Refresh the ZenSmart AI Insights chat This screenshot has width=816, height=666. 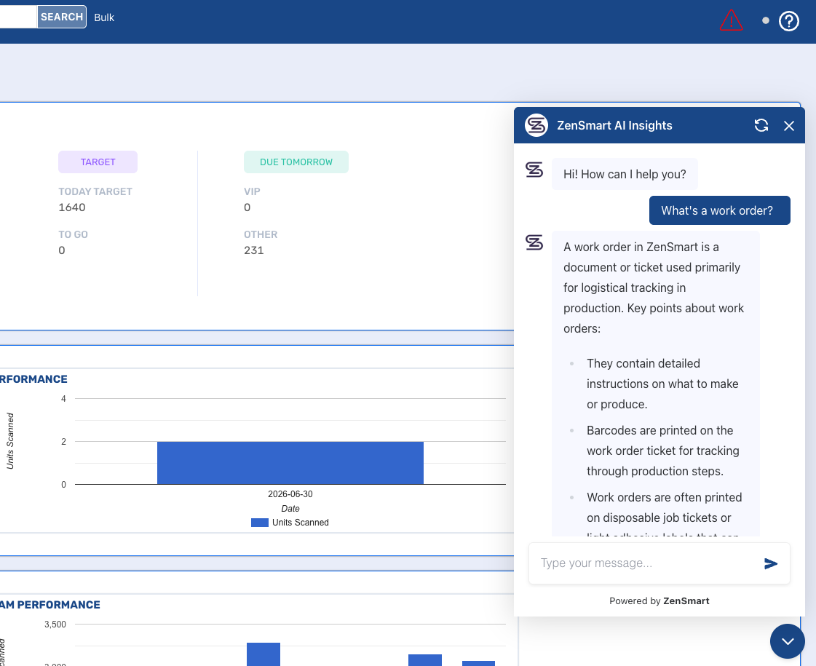761,125
